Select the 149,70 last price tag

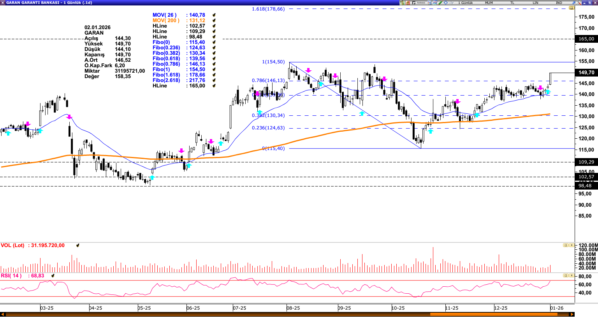point(586,73)
